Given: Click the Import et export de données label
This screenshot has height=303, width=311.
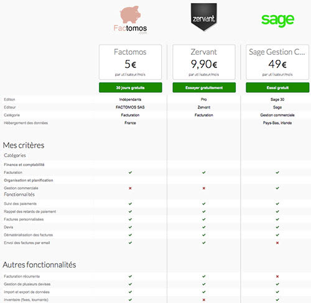Looking at the screenshot, I should (x=27, y=292).
